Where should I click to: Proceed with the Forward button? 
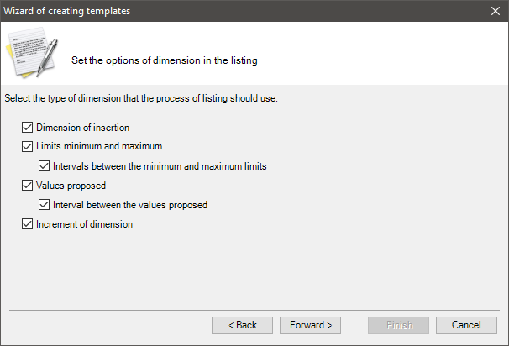point(310,325)
